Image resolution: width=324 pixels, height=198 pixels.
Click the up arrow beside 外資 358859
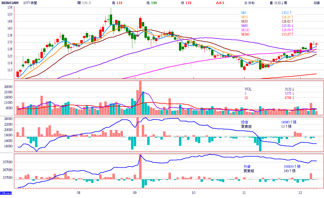click(x=295, y=167)
